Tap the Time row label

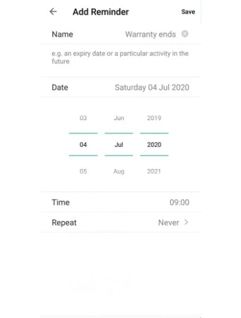[60, 202]
